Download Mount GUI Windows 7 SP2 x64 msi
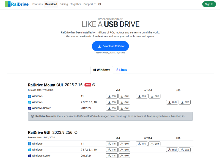Viewport: 220px width, 160px height. (112, 102)
